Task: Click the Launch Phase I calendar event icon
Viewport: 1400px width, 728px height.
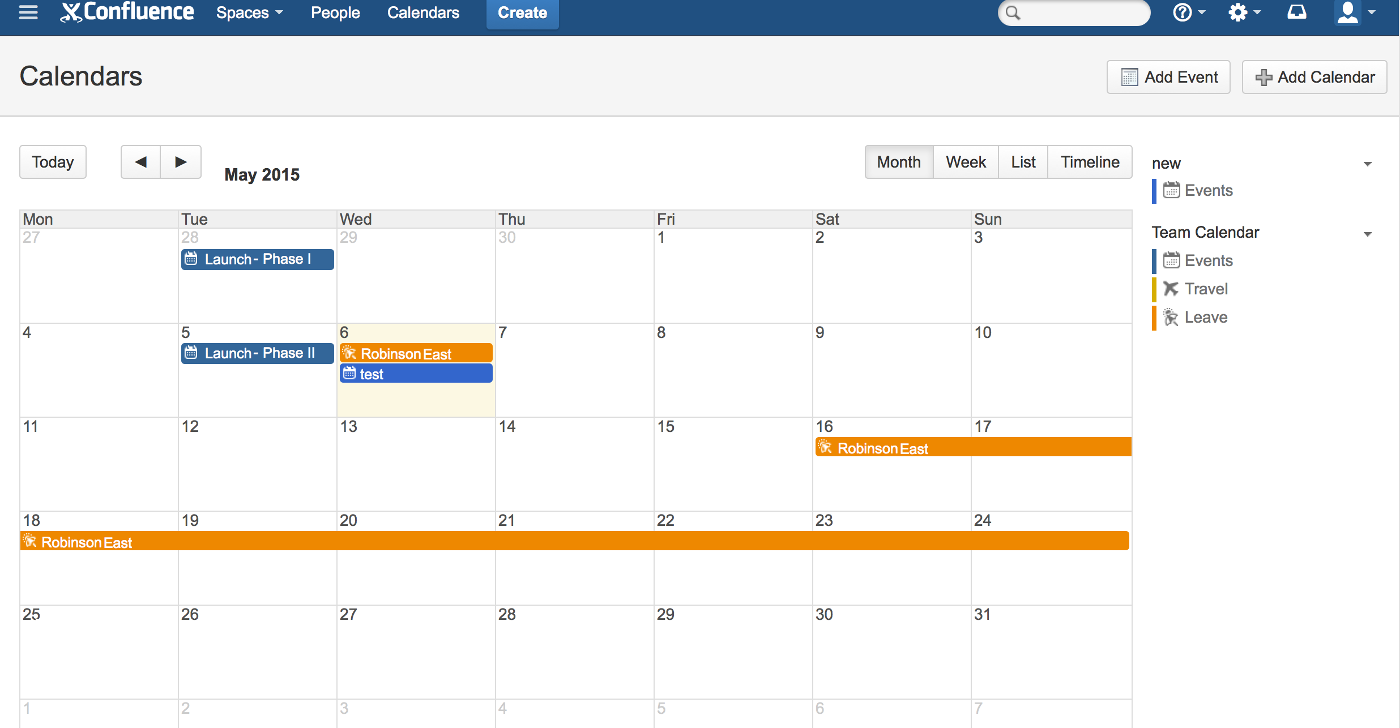Action: 191,260
